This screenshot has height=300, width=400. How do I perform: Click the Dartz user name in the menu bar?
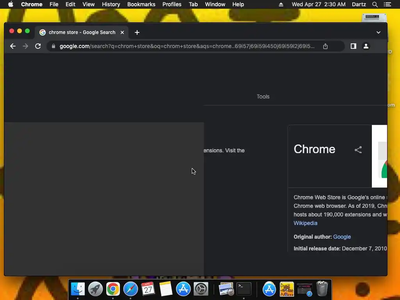coord(359,4)
